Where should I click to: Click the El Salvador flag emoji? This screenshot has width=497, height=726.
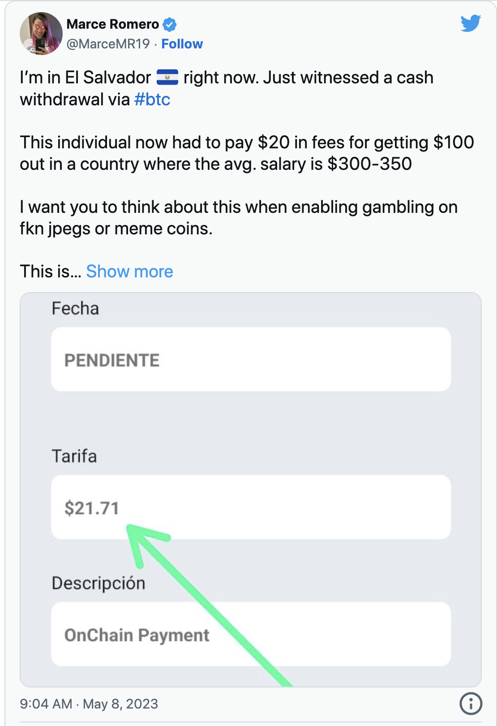tap(167, 78)
